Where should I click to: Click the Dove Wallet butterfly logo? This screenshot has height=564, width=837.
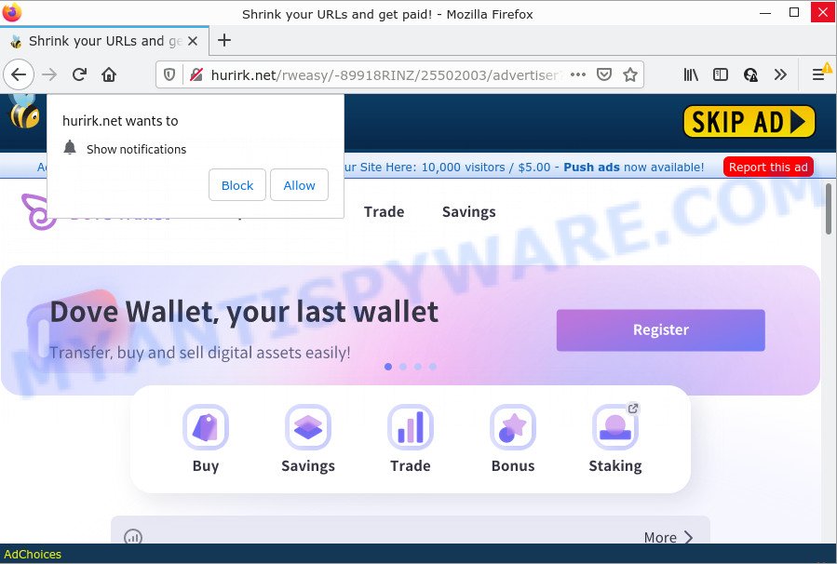coord(38,212)
